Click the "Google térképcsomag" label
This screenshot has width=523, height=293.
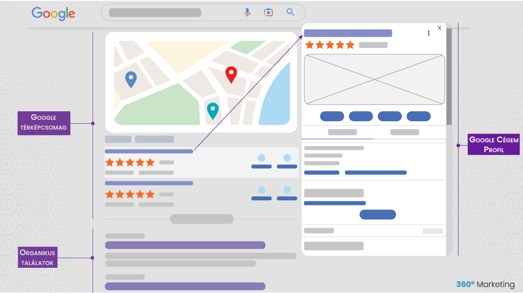pyautogui.click(x=44, y=123)
